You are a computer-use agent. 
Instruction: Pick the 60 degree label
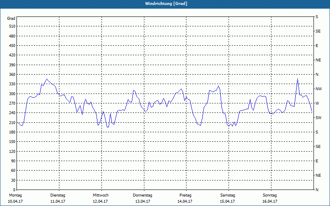coord(13,171)
